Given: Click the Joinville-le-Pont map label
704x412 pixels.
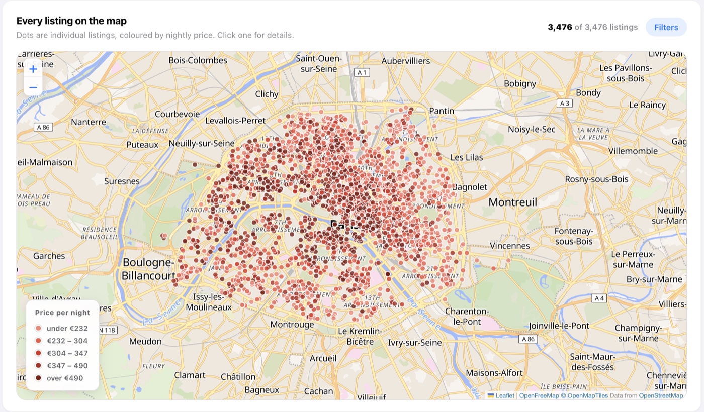Looking at the screenshot, I should click(558, 326).
